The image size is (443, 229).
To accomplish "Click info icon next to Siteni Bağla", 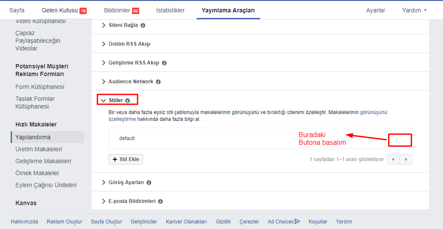I will pos(143,25).
